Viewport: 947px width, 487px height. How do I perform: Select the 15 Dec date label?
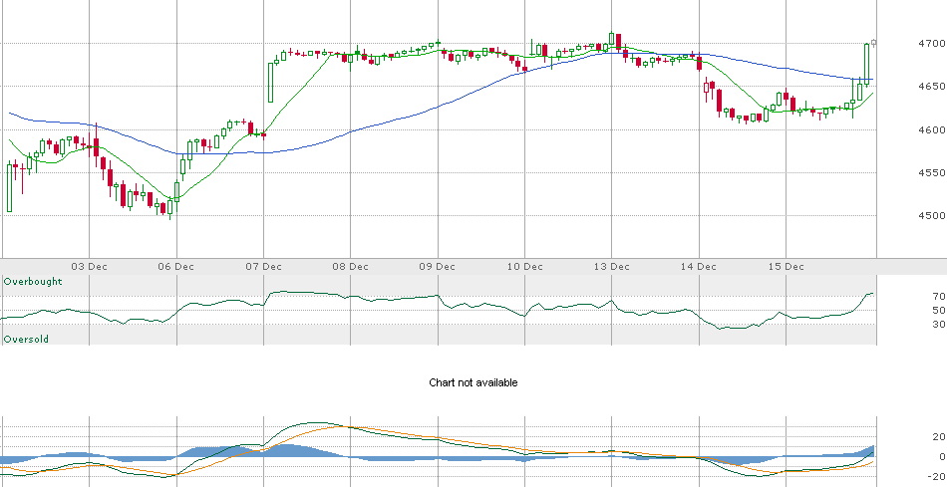click(787, 267)
